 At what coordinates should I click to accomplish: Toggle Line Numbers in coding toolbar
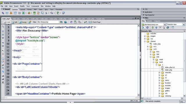point(3,51)
